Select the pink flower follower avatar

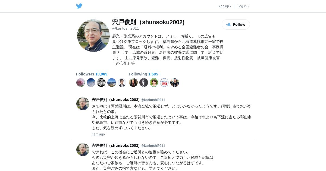point(81,83)
